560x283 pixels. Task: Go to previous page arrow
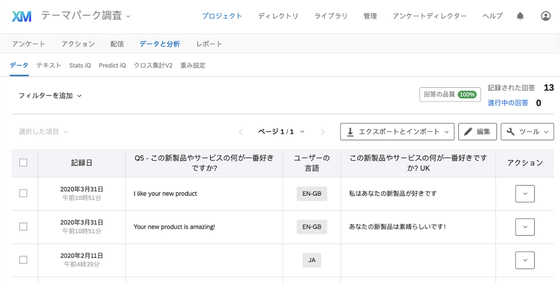[x=241, y=132]
